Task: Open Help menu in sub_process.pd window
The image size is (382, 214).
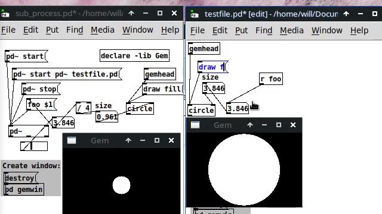Action: 170,30
